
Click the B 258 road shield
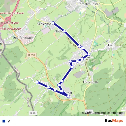coord(31,55)
